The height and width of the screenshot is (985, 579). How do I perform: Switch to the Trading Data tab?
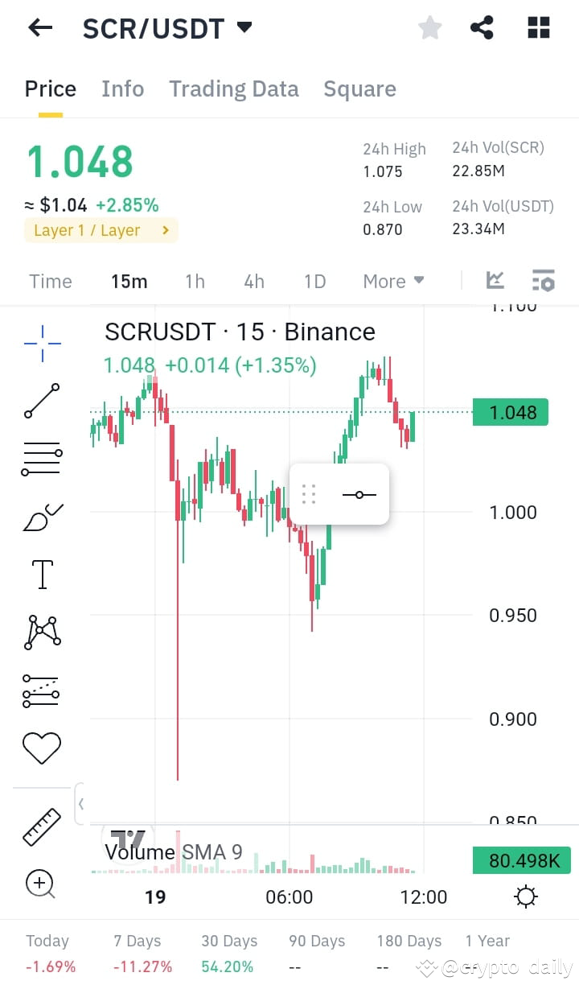coord(234,89)
